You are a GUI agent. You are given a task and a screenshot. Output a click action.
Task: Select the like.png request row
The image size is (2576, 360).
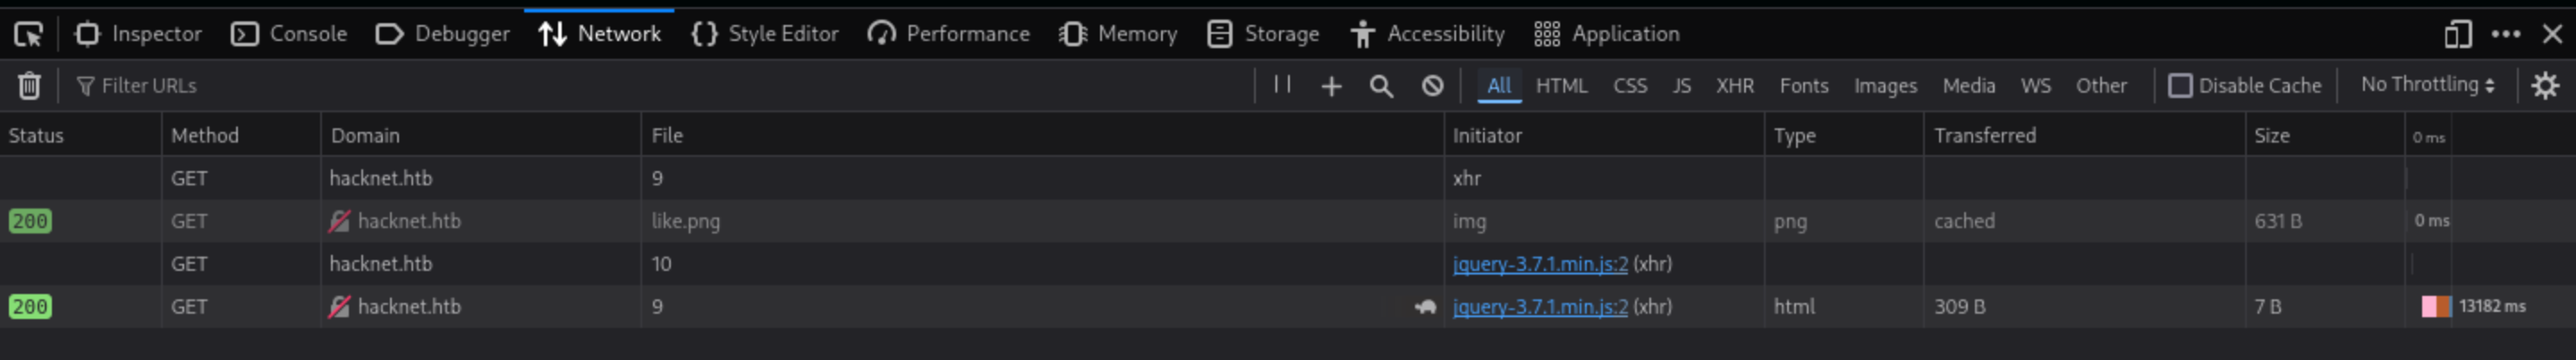pos(685,221)
